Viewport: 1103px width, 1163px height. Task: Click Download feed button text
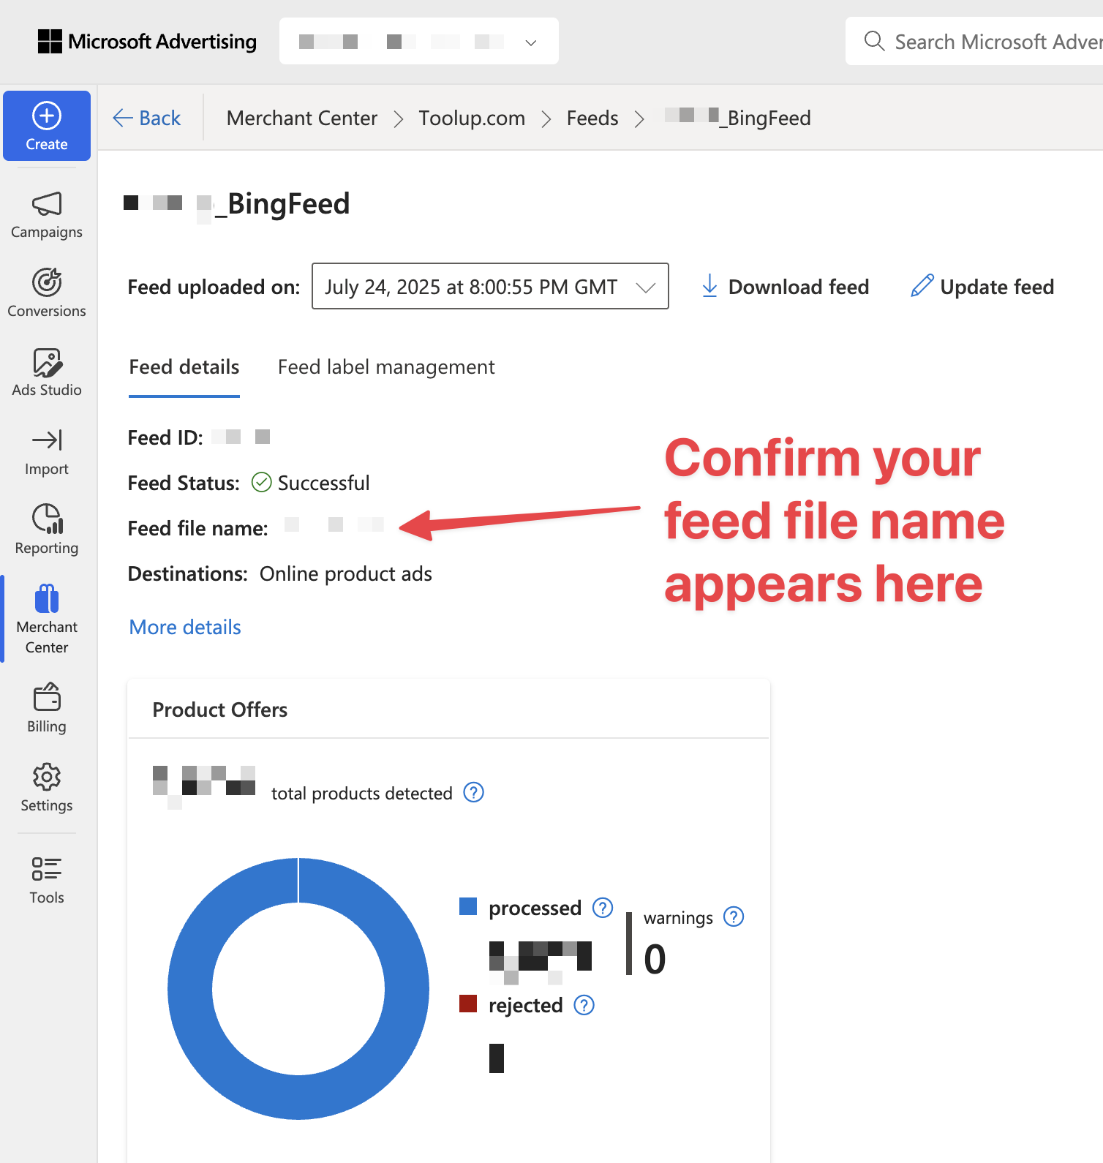pos(799,287)
